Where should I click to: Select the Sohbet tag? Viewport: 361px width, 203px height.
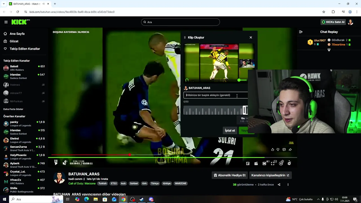pos(134,184)
